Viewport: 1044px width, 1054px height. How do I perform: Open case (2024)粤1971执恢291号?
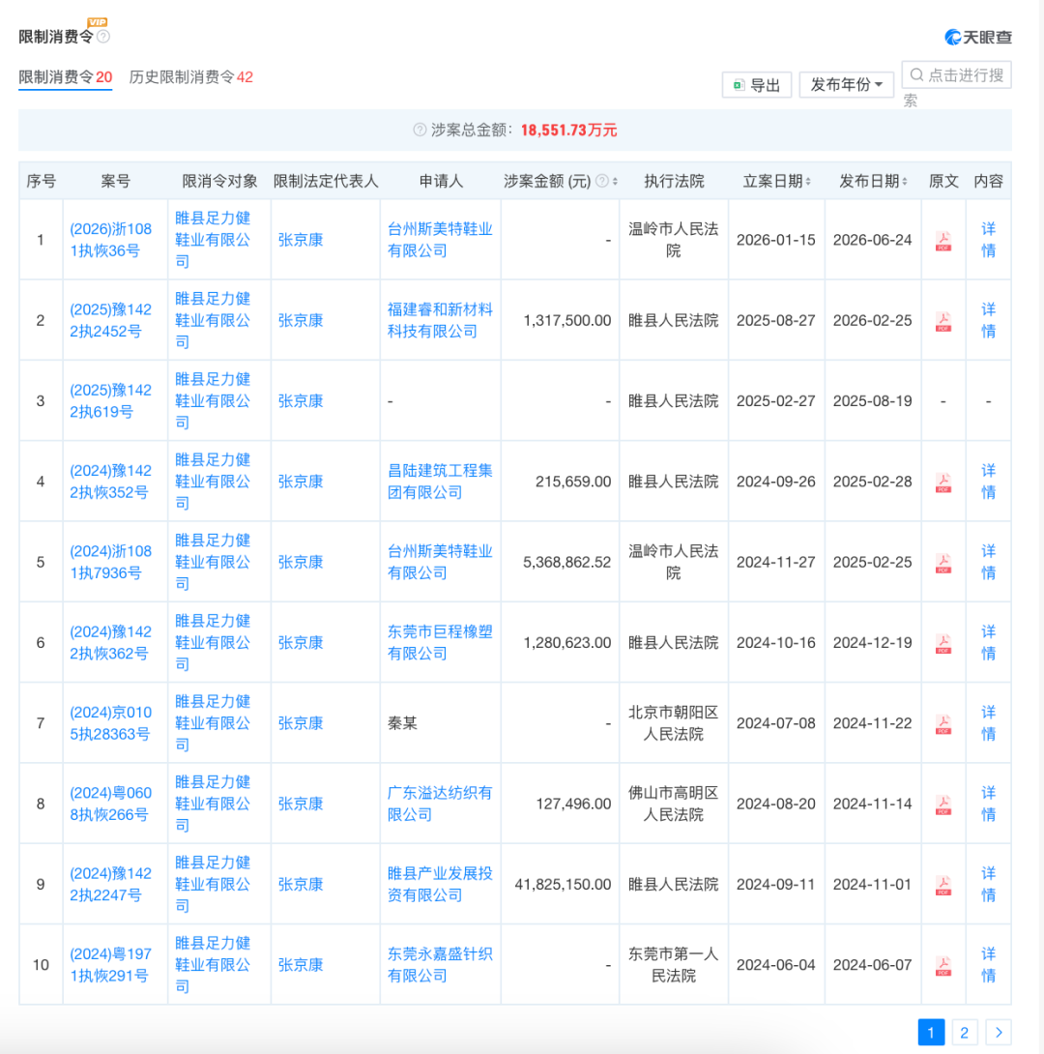tap(111, 965)
